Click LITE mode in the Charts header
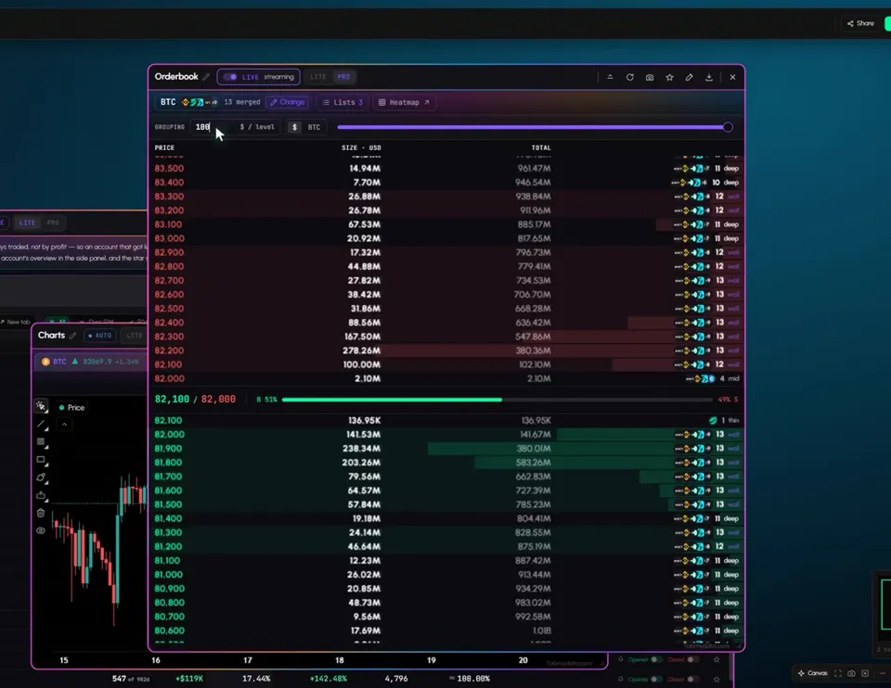This screenshot has height=688, width=891. point(134,336)
